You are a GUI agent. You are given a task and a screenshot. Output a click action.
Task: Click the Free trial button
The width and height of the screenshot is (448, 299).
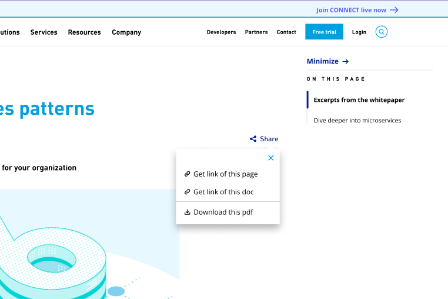[x=325, y=32]
